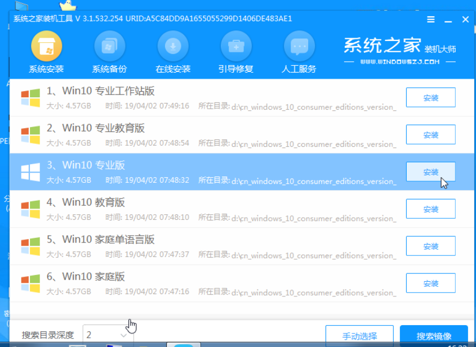Install Win10 专业工作站版
Screen dimensions: 476x347
[x=430, y=98]
